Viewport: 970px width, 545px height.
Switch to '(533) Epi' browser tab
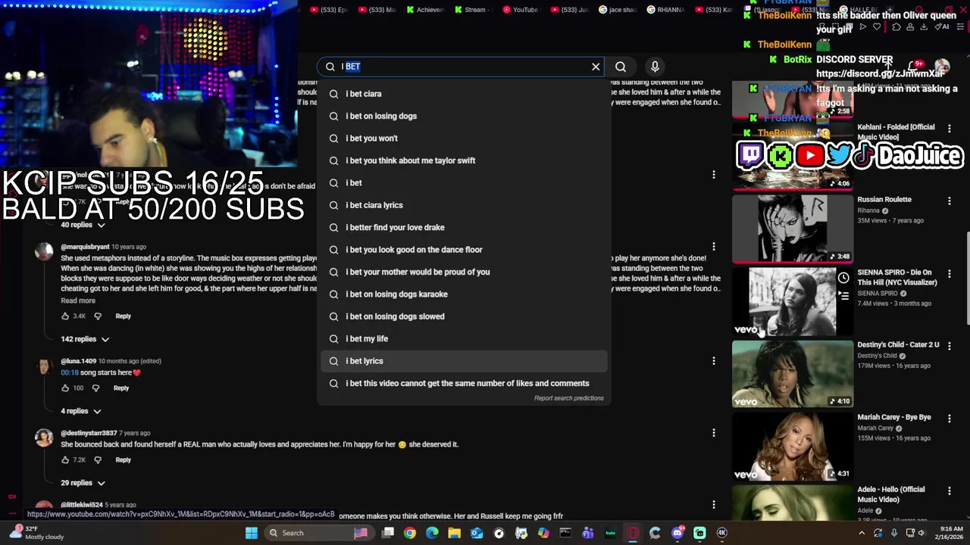tap(330, 10)
